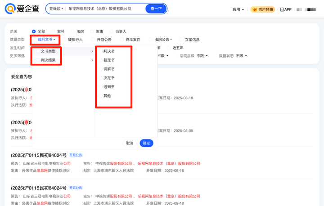Check the 立案信息 data type checkbox

point(181,40)
